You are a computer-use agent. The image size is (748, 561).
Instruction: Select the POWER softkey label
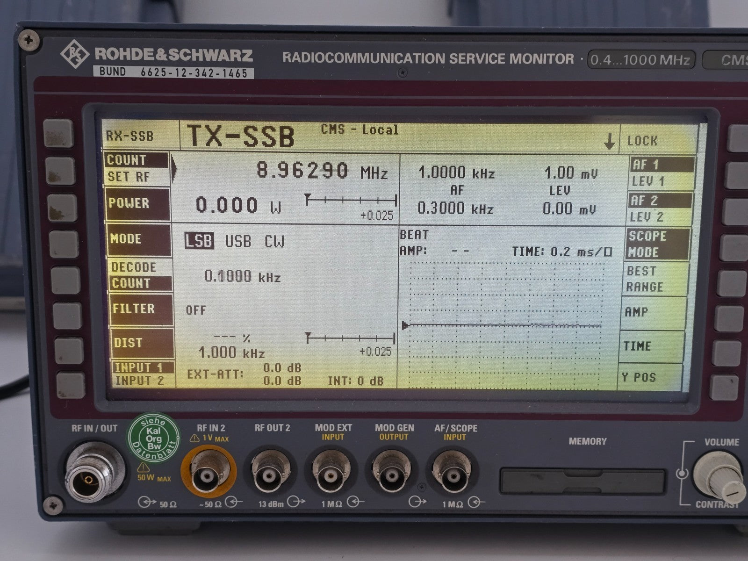(x=137, y=204)
